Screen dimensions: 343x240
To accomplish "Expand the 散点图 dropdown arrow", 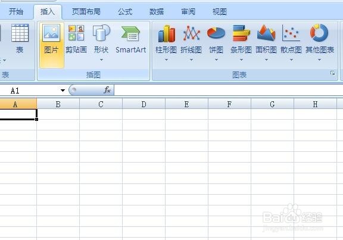I will 291,60.
